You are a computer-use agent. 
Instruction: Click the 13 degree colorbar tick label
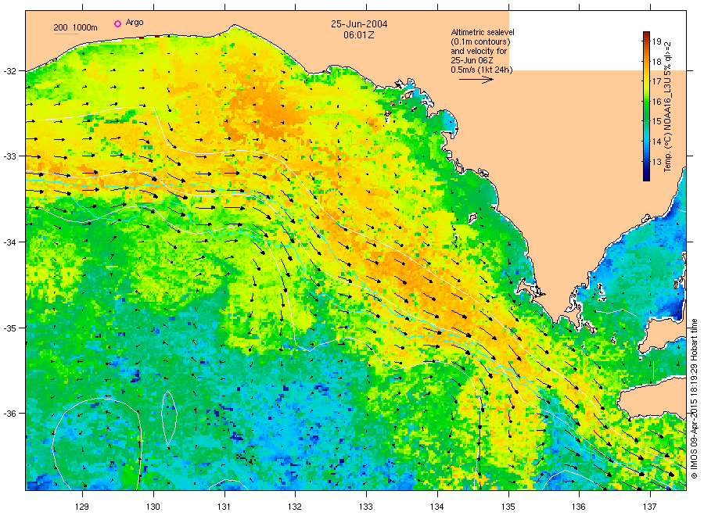[657, 162]
